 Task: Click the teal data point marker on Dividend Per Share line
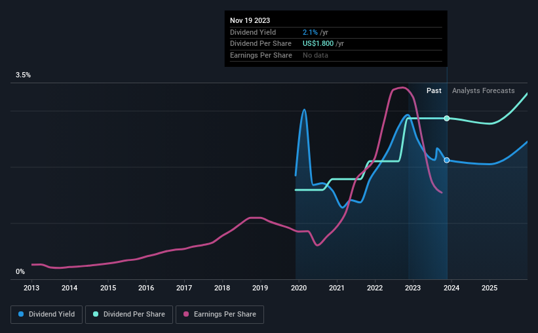(x=447, y=119)
